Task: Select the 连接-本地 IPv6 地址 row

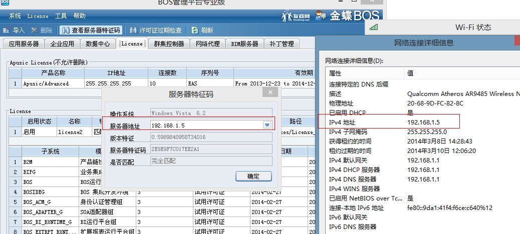Action: pos(423,208)
